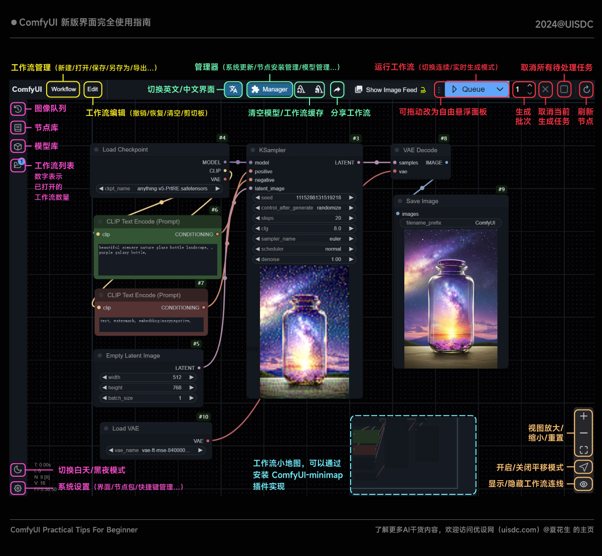Open the workflows list folder icon
The width and height of the screenshot is (602, 556).
pos(18,165)
